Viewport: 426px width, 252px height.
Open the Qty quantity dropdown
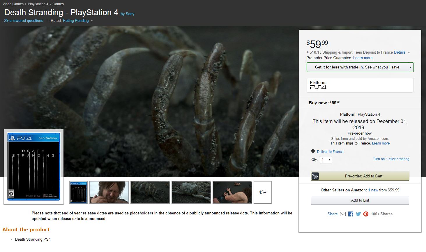(x=326, y=160)
